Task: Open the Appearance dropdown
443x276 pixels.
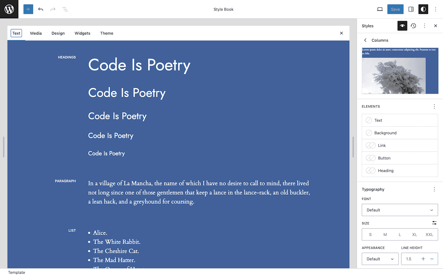Action: (380, 259)
